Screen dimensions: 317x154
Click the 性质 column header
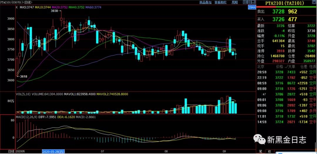312,67
